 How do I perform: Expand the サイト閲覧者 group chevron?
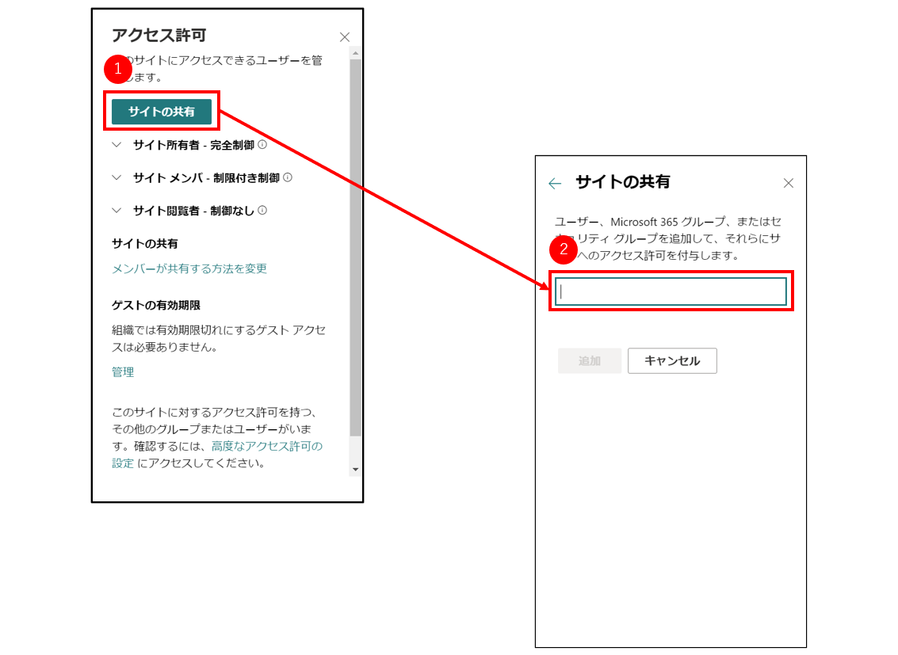tap(117, 211)
